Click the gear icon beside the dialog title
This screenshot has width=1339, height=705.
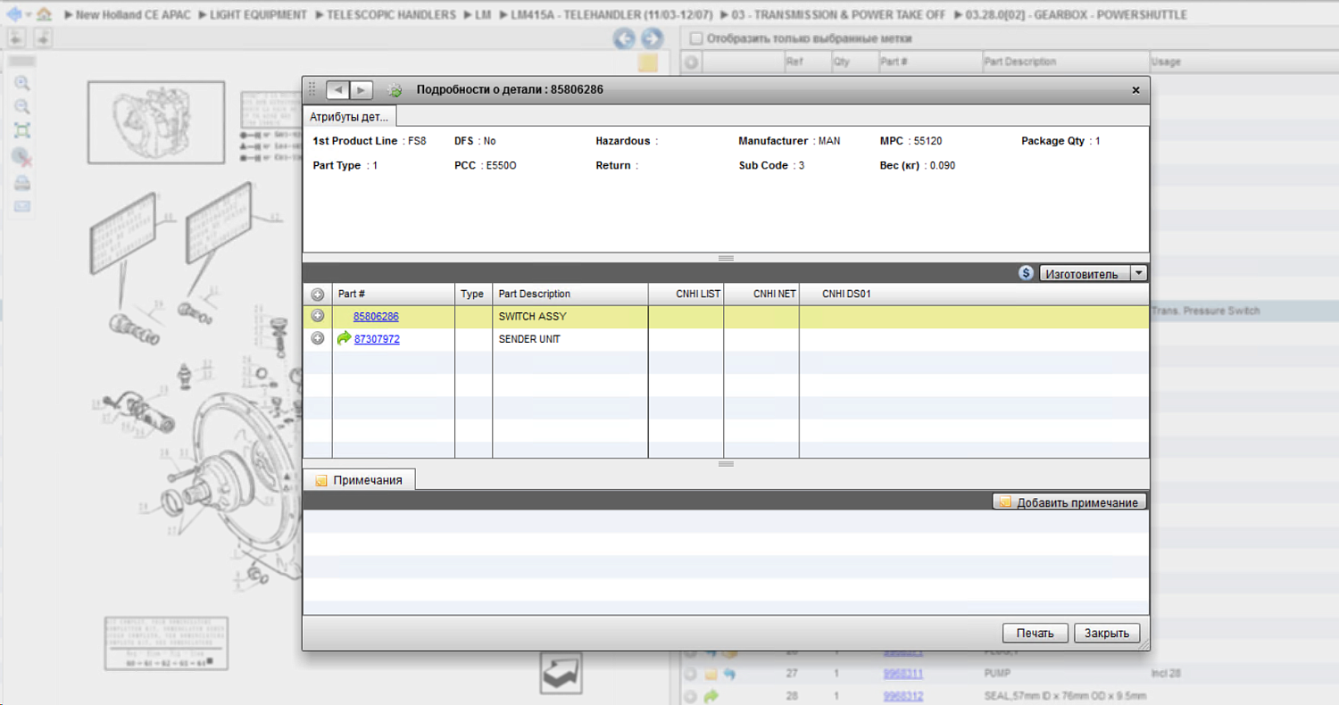[x=395, y=90]
